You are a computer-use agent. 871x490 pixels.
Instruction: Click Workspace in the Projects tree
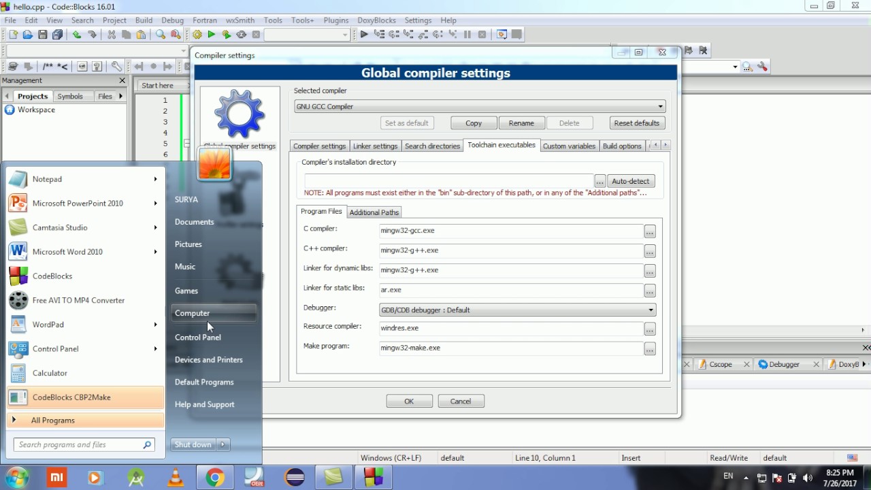point(36,110)
